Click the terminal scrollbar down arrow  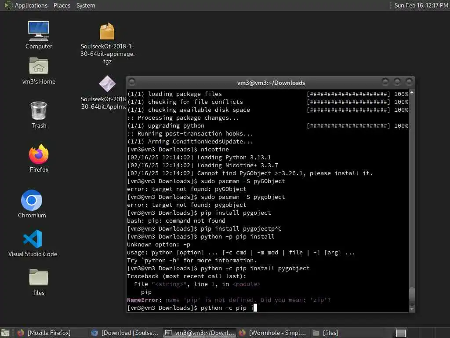[412, 309]
